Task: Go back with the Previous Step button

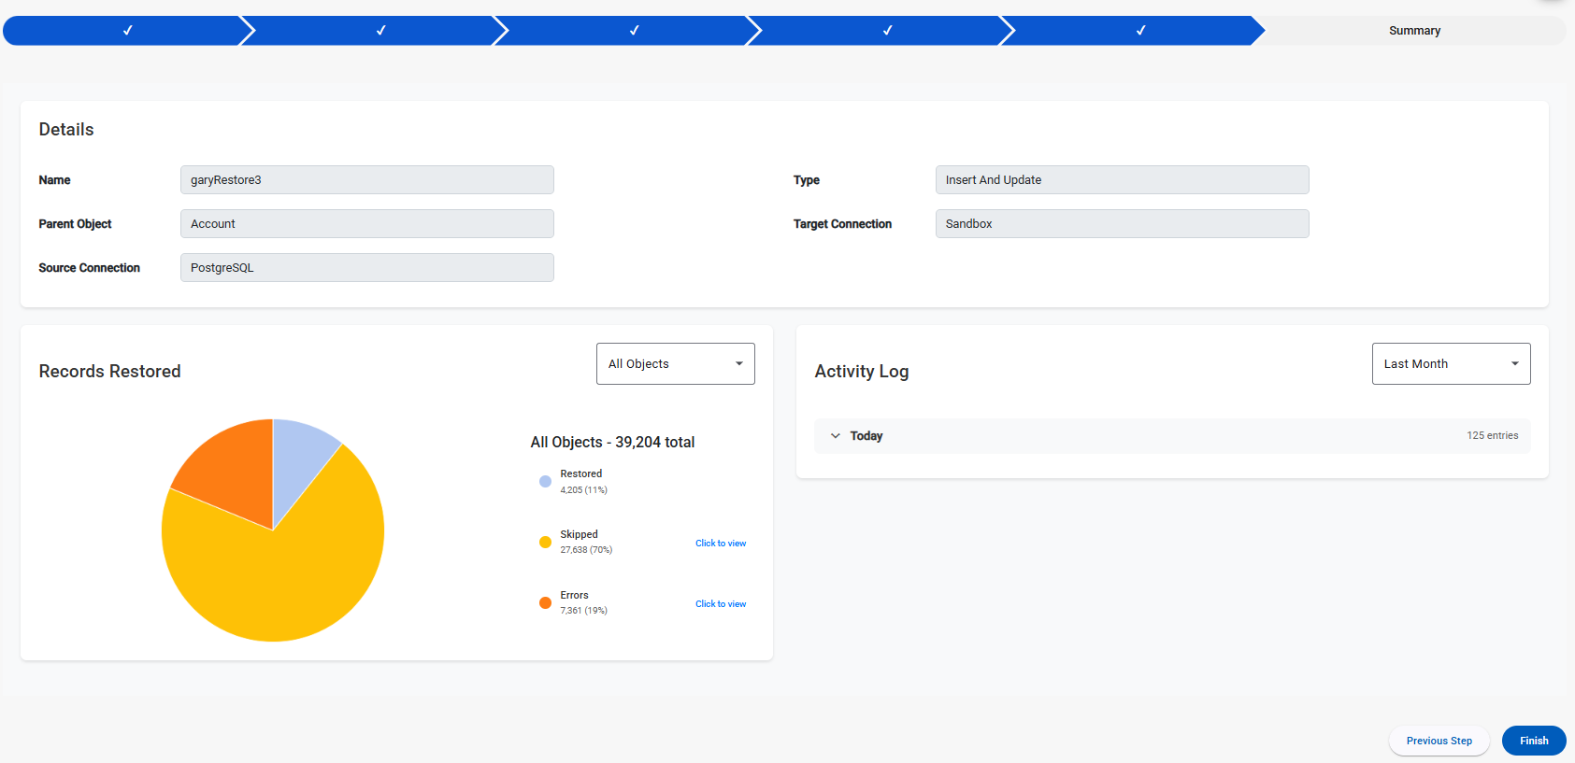Action: [x=1439, y=741]
